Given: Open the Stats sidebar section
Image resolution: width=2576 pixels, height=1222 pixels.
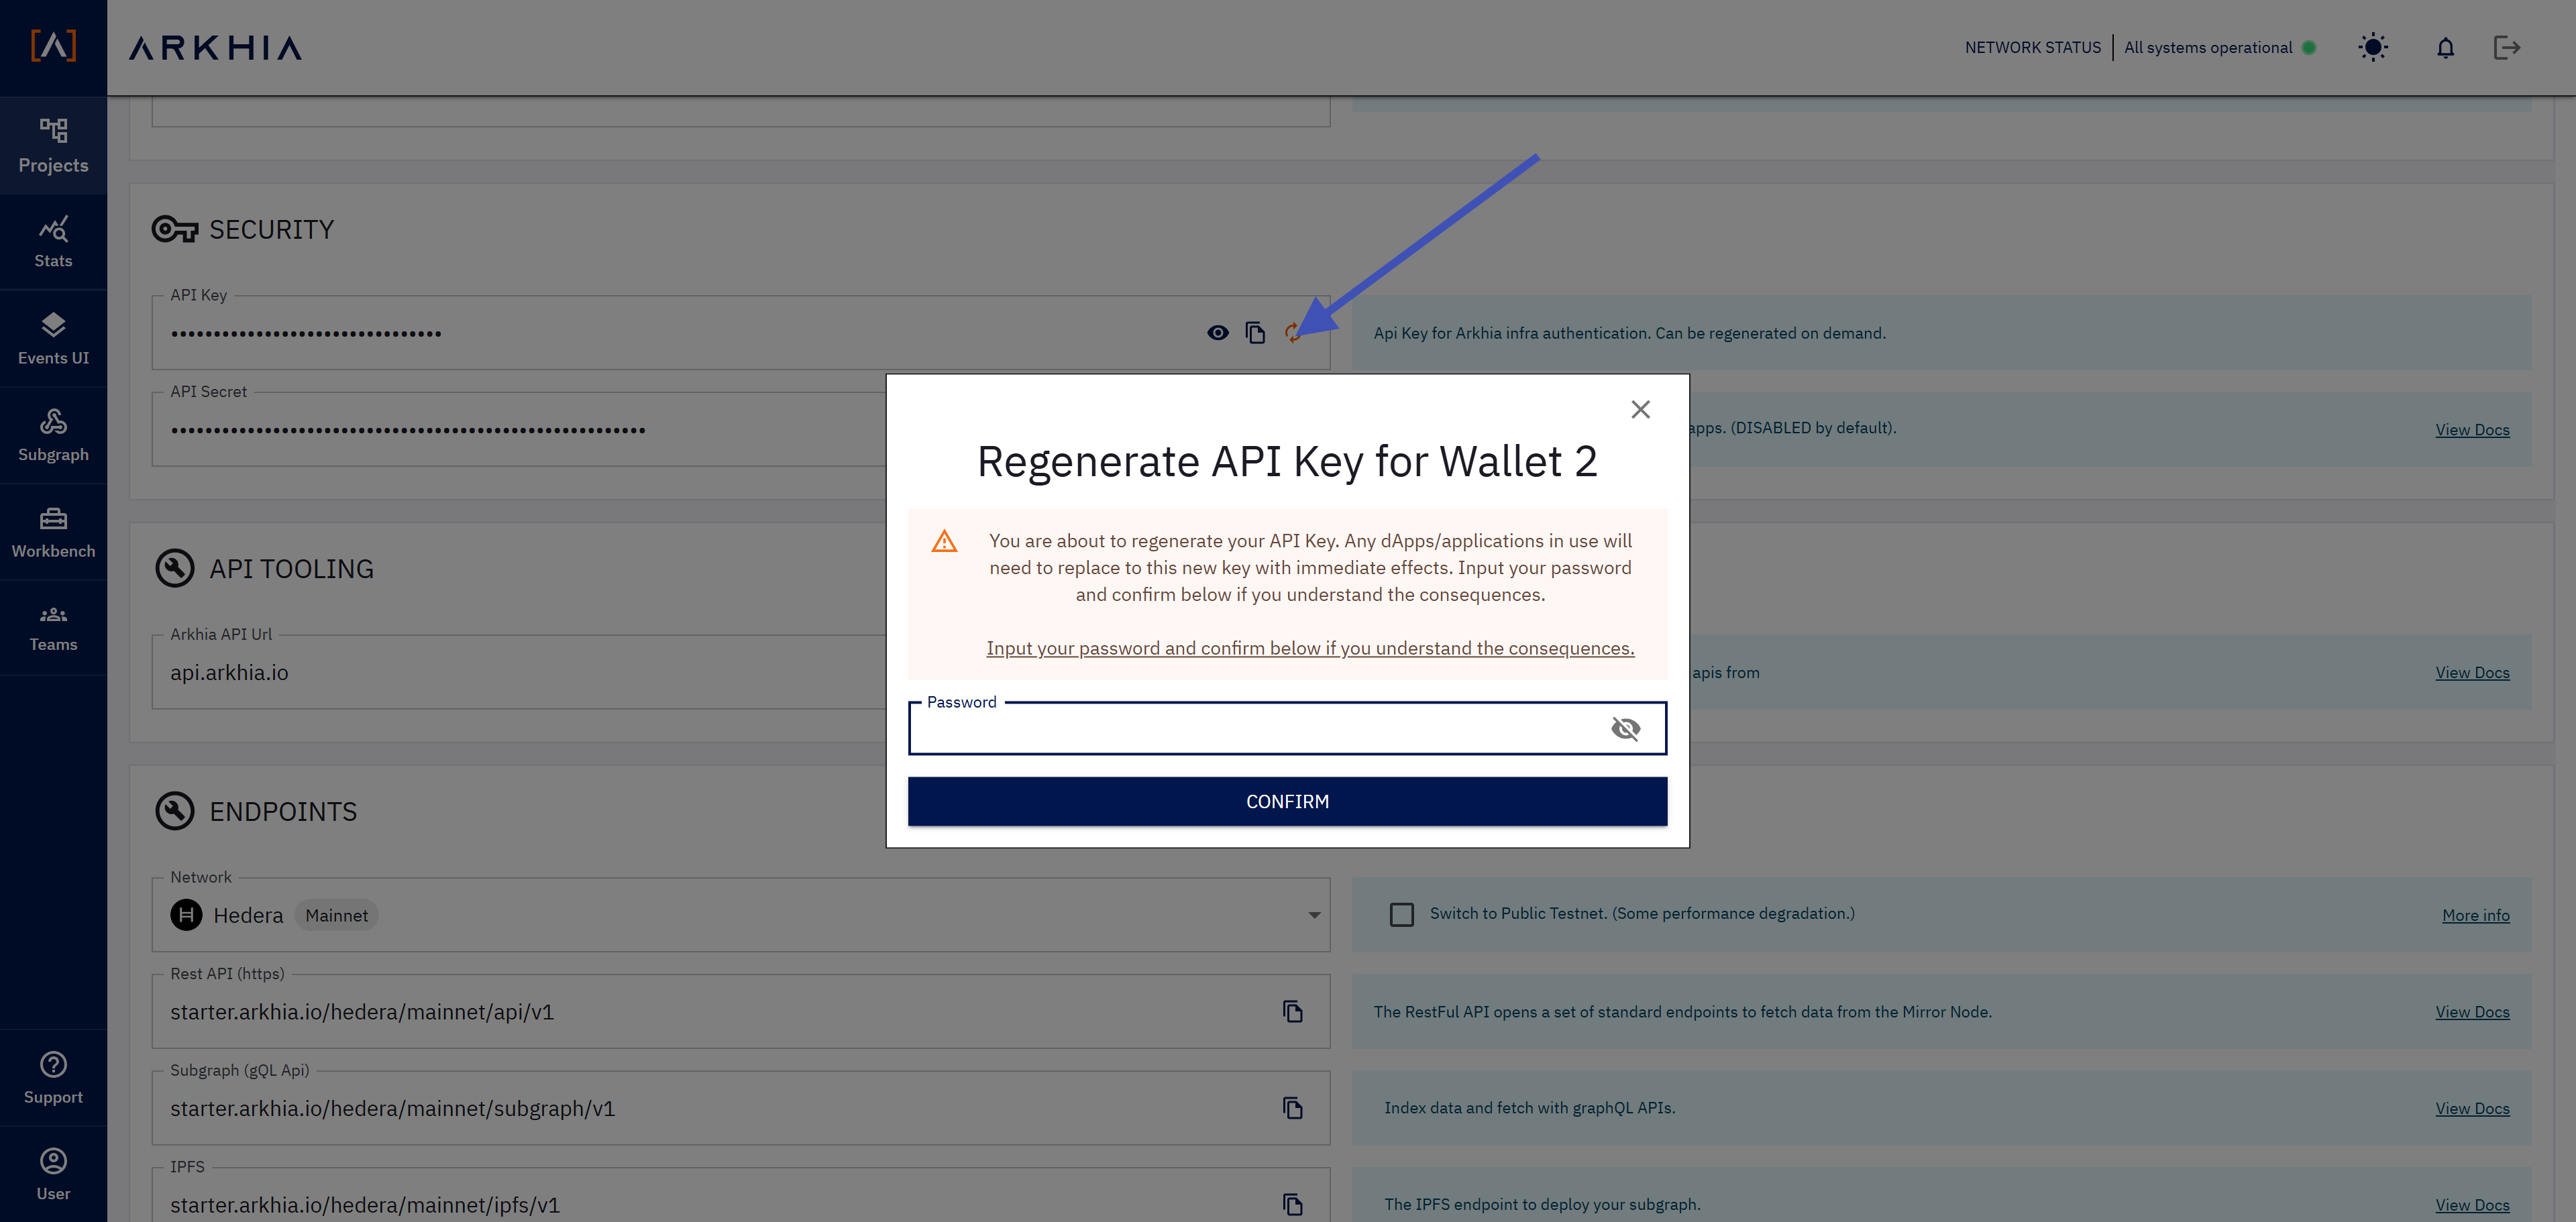Looking at the screenshot, I should [53, 243].
